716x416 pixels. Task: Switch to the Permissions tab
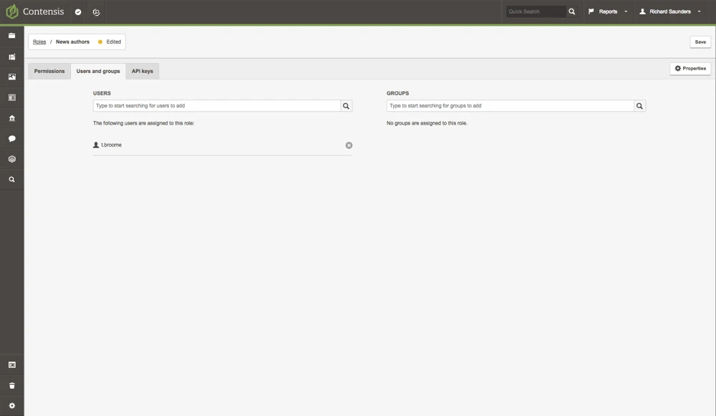click(x=49, y=71)
